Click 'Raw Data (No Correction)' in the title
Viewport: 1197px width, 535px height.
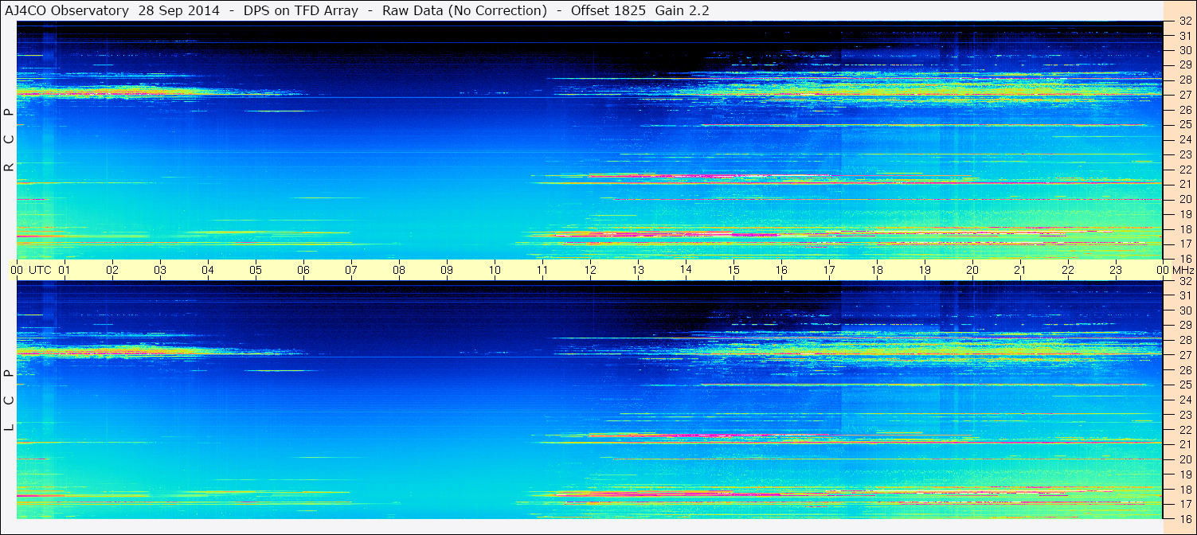tap(465, 11)
